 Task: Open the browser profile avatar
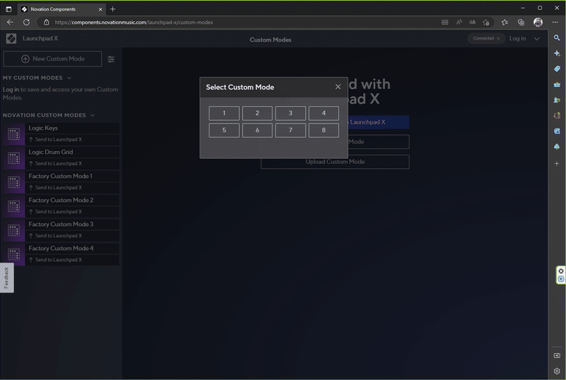coord(538,23)
